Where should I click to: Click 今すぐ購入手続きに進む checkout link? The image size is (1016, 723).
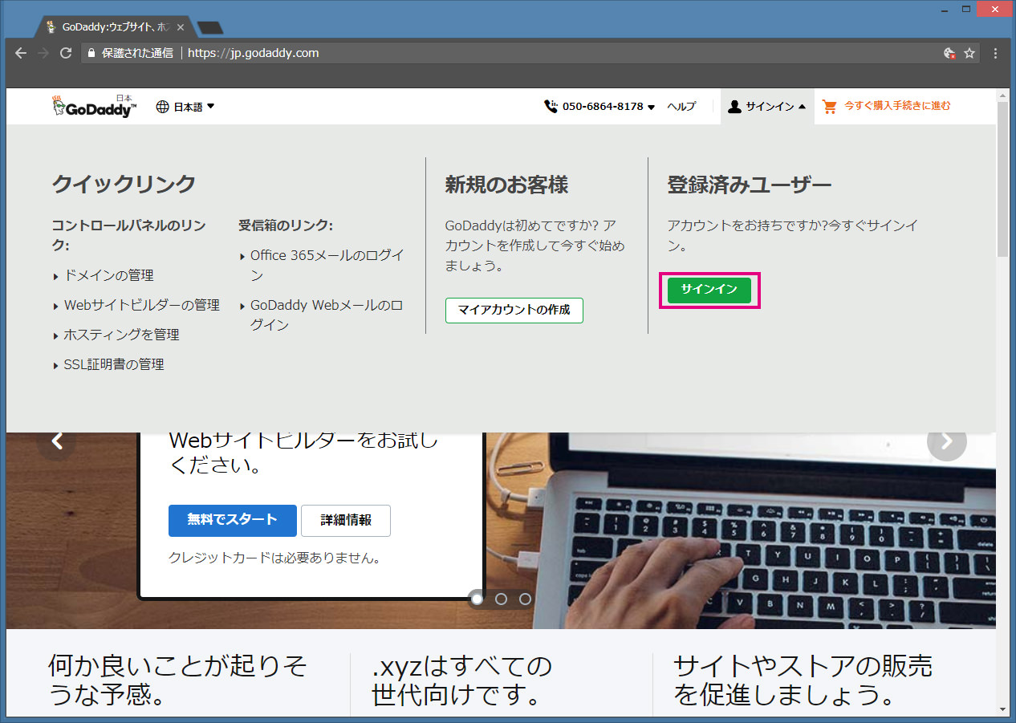(x=896, y=106)
